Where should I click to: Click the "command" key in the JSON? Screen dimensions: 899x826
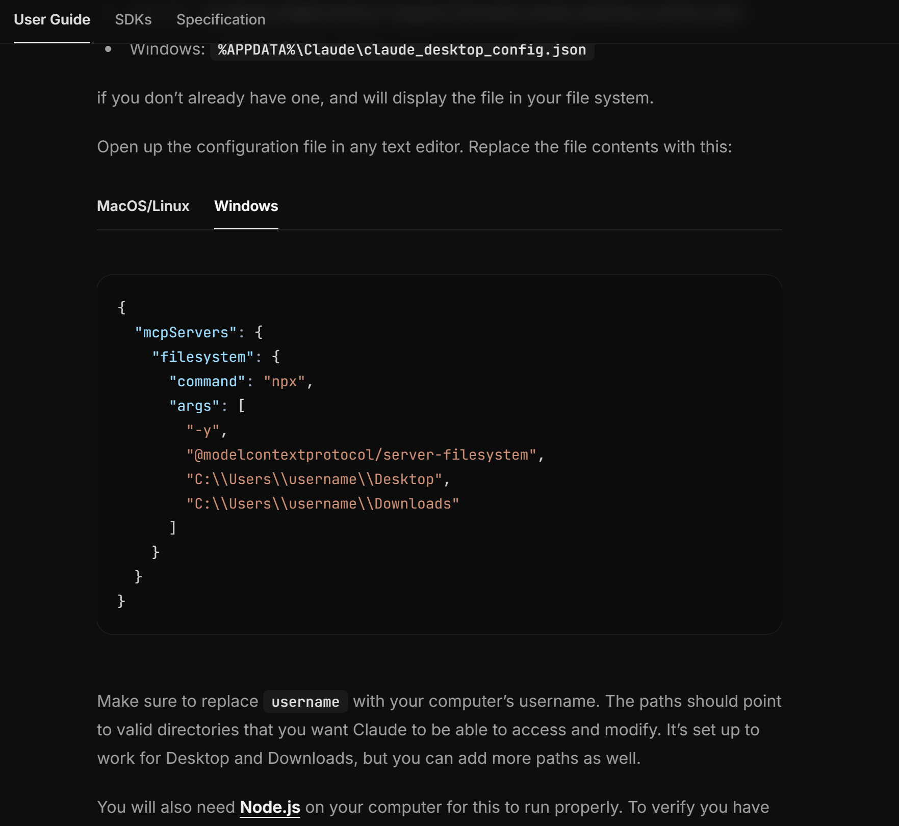207,381
